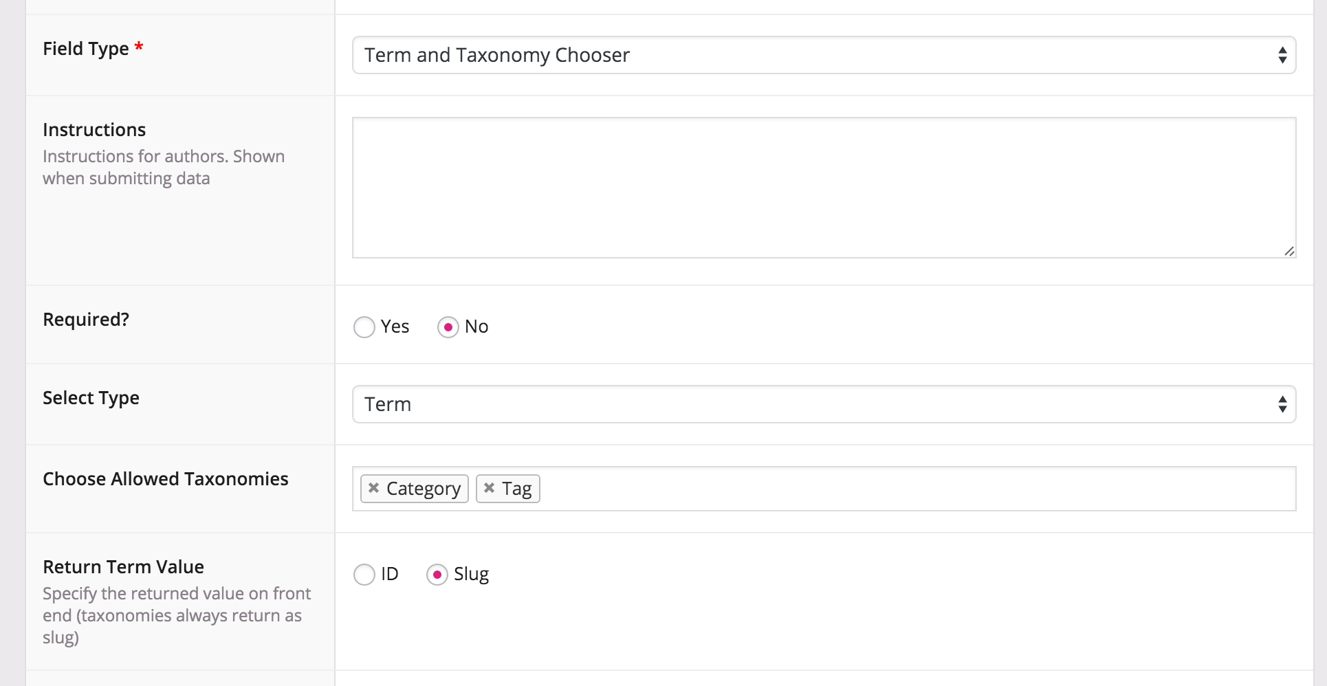The image size is (1327, 686).
Task: Open the Field Type dropdown
Action: [823, 55]
